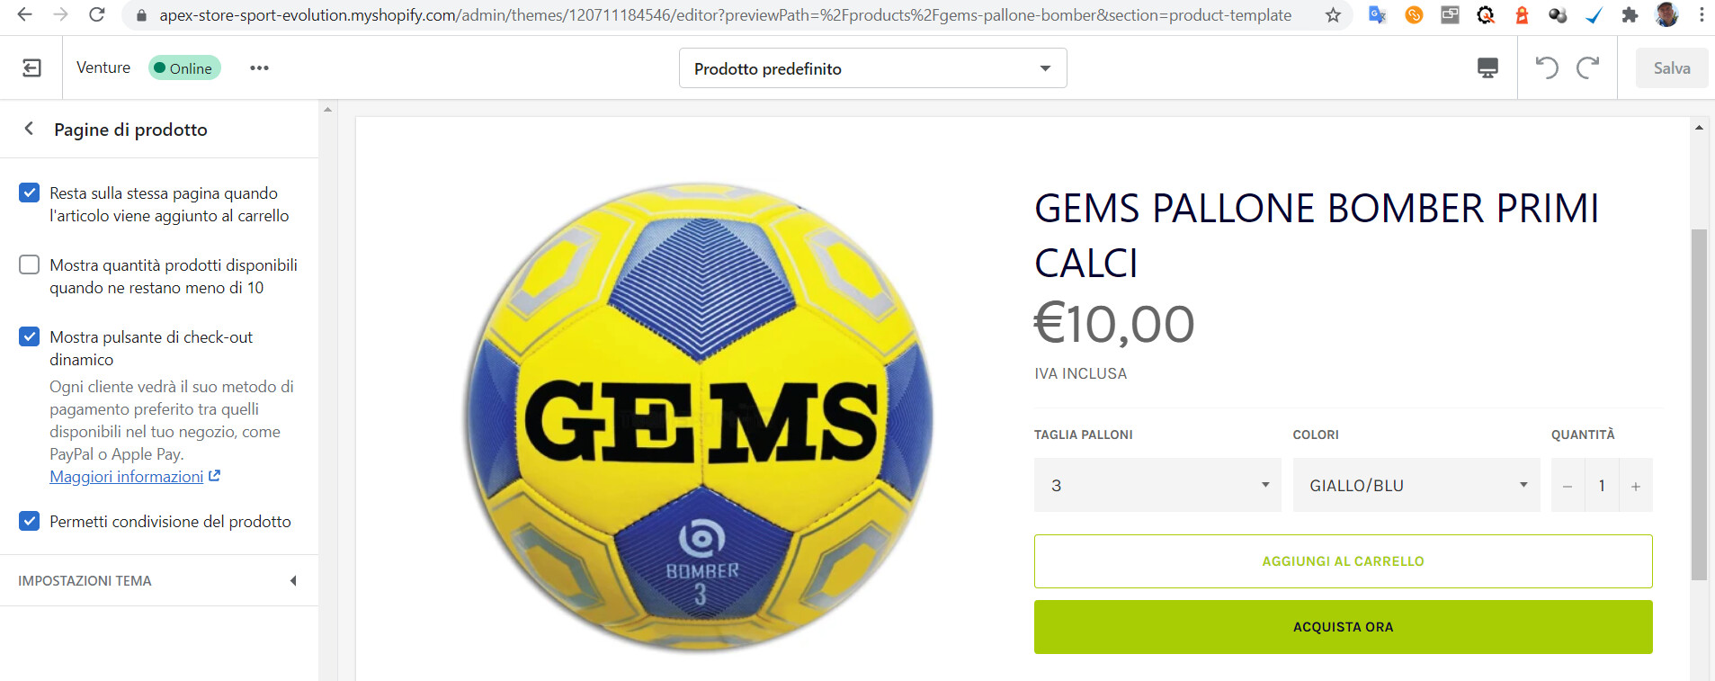Expand the Impostazioni Tema section
Screen dimensions: 1715x681
pos(159,581)
